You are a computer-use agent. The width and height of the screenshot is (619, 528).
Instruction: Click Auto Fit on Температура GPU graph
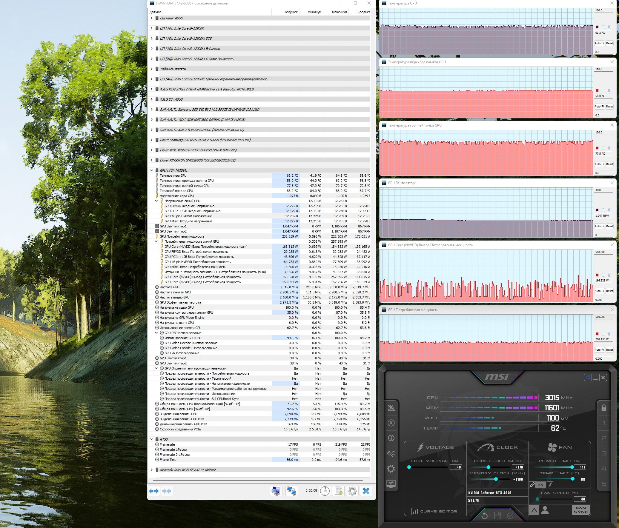[599, 43]
